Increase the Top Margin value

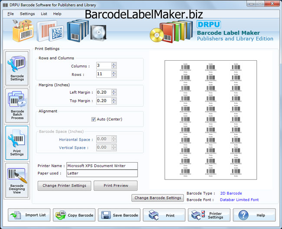tap(114, 99)
